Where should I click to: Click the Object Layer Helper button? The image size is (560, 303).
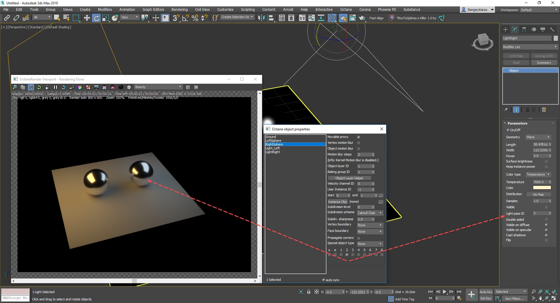click(x=349, y=178)
